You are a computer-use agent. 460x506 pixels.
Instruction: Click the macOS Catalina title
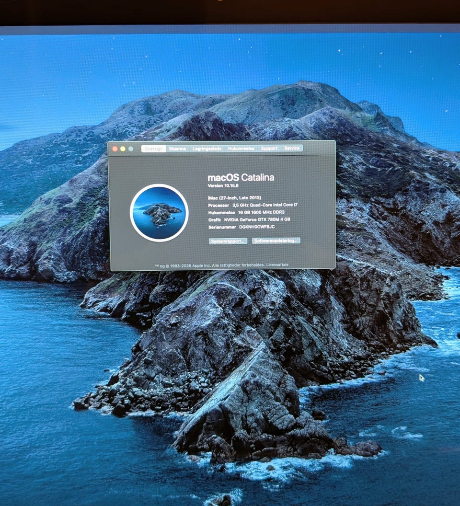pyautogui.click(x=241, y=177)
